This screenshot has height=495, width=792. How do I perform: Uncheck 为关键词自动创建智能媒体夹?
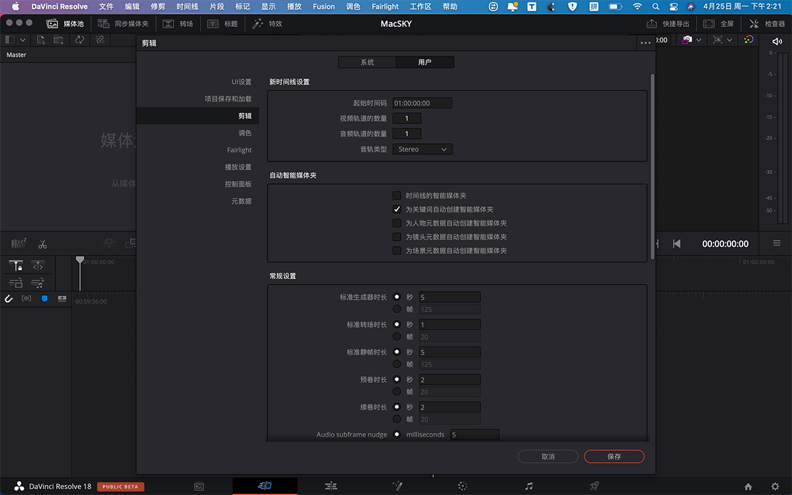click(x=397, y=209)
